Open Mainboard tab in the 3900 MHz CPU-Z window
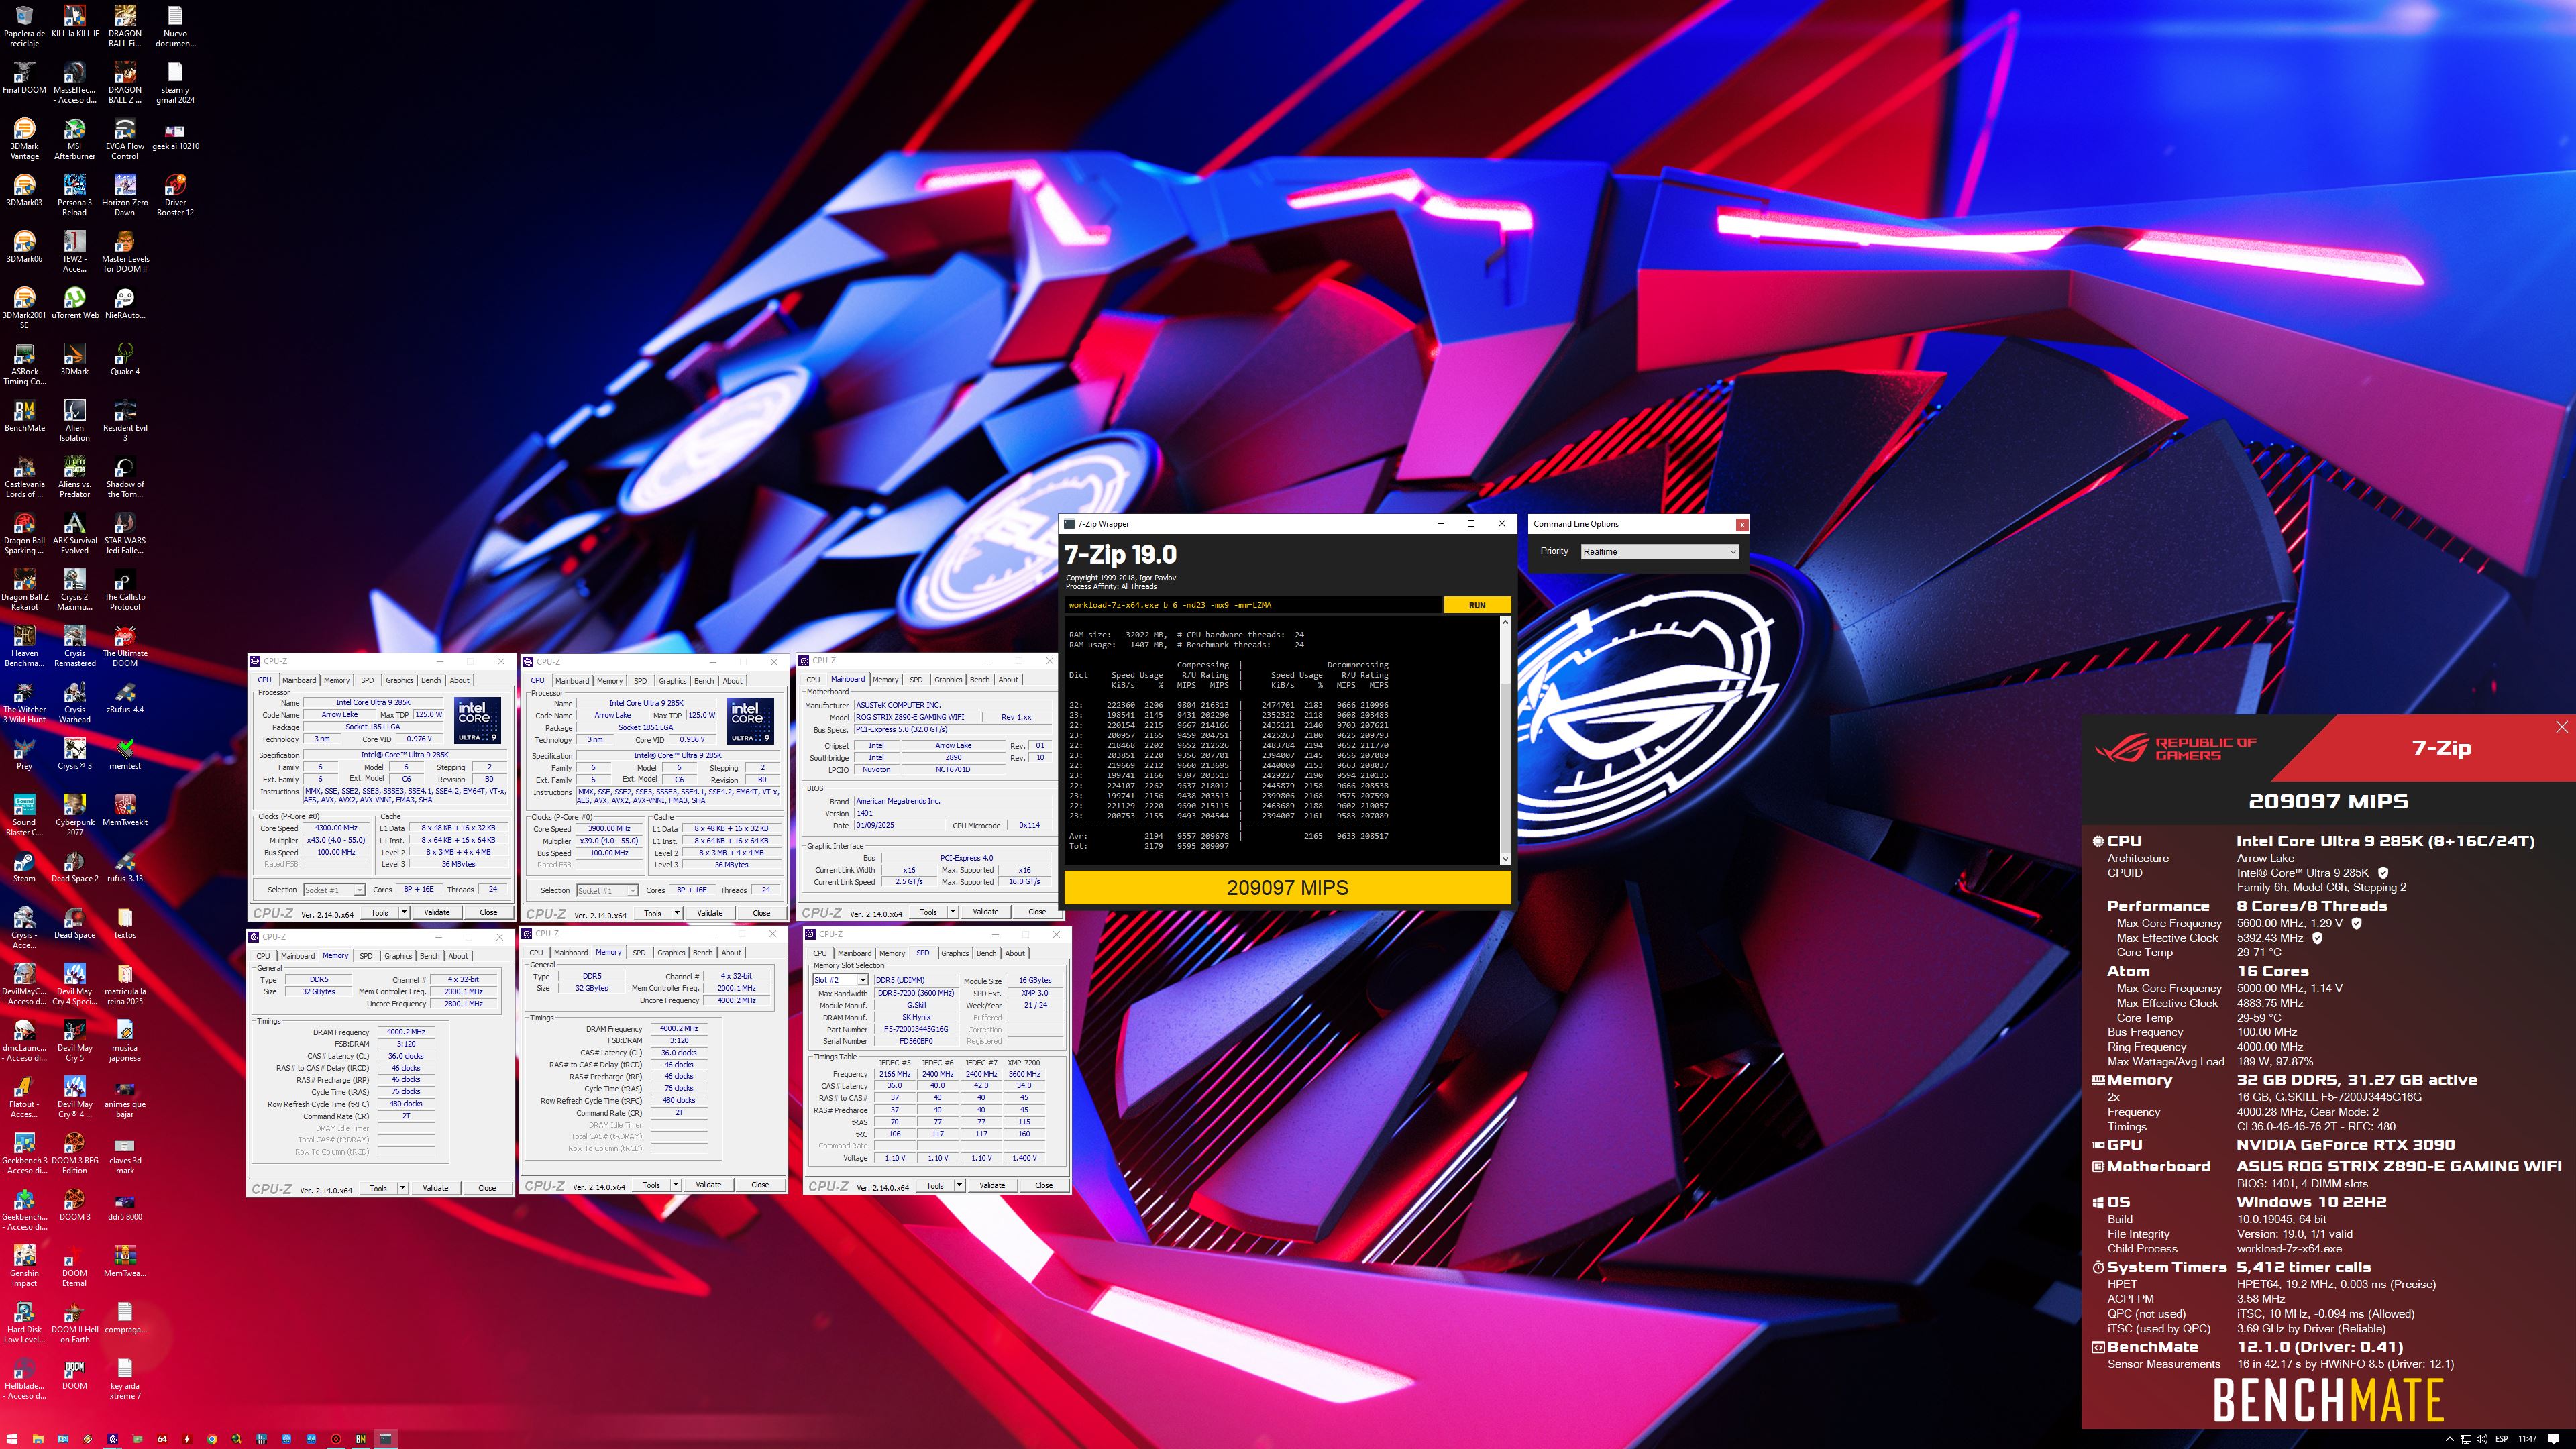The image size is (2576, 1449). point(572,681)
